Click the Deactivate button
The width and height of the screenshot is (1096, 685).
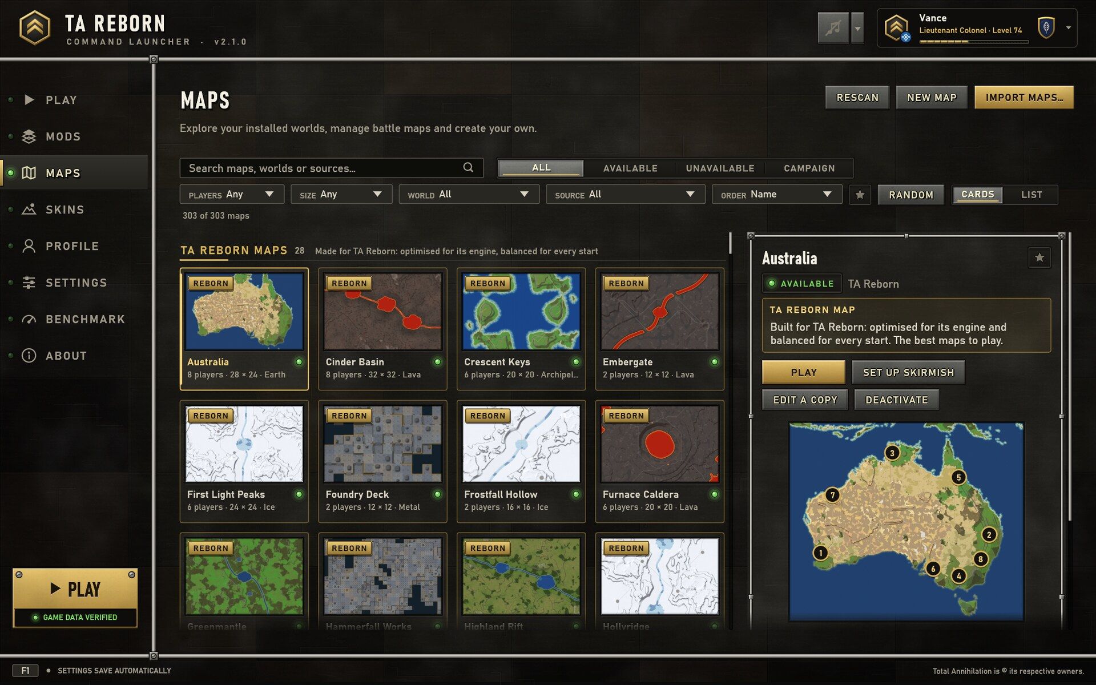[896, 400]
